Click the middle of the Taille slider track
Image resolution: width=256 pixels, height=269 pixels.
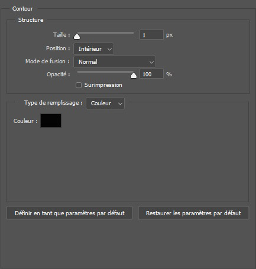click(105, 33)
